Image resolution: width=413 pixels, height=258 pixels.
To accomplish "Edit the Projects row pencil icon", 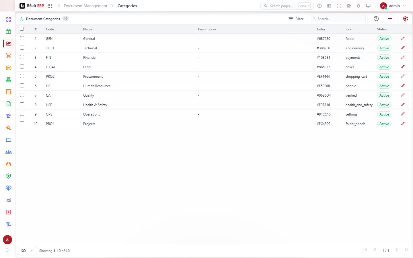I will [x=403, y=123].
